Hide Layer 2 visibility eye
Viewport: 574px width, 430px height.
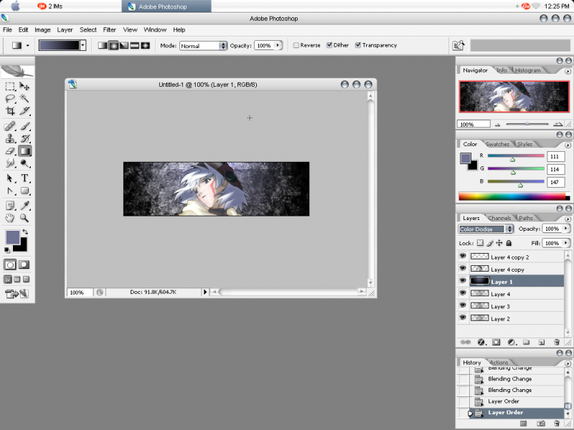[463, 317]
